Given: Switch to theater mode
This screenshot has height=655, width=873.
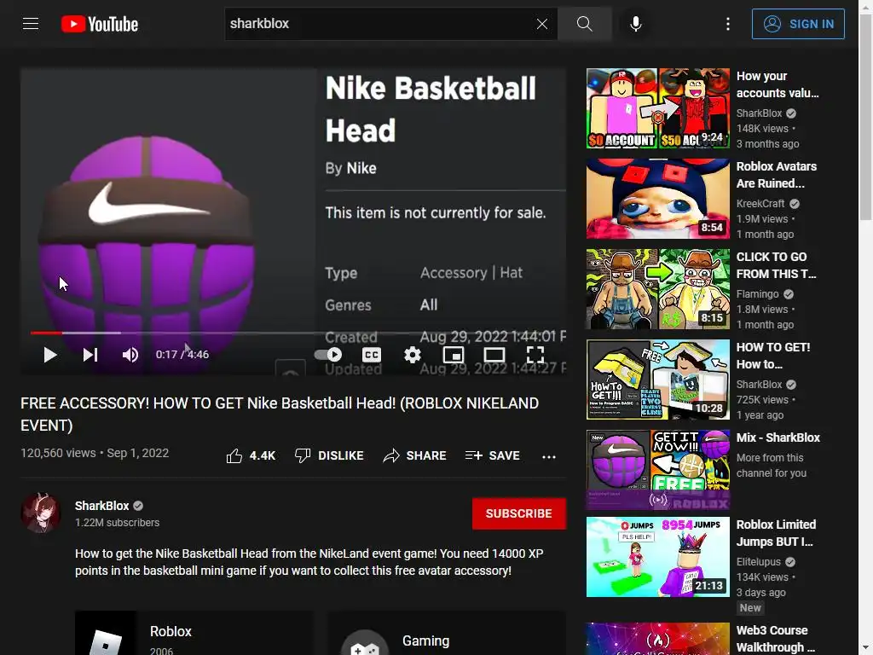Looking at the screenshot, I should tap(494, 355).
